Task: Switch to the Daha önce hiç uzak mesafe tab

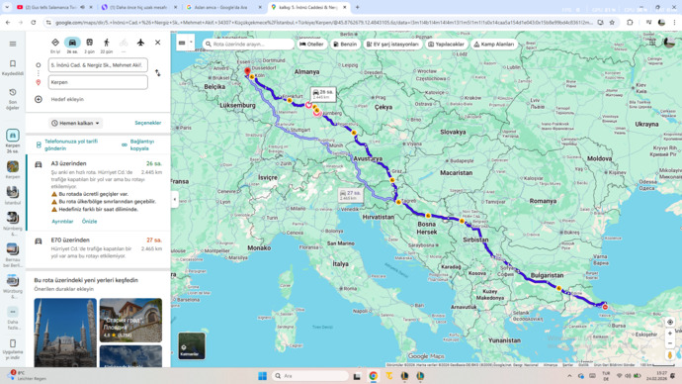Action: [139, 7]
